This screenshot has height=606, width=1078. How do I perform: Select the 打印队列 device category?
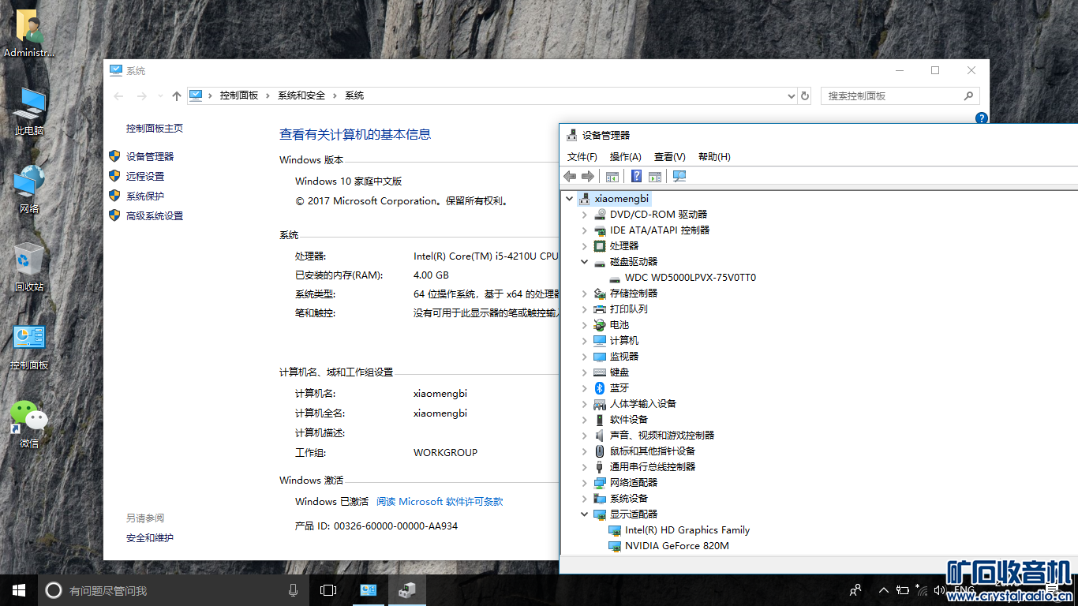point(629,309)
